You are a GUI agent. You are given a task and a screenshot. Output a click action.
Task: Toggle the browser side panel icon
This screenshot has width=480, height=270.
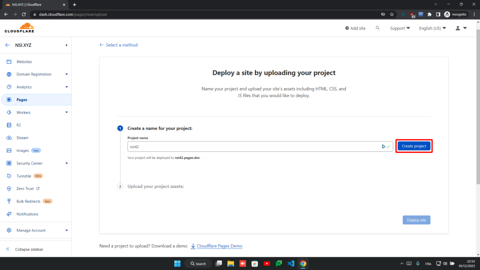pyautogui.click(x=438, y=15)
